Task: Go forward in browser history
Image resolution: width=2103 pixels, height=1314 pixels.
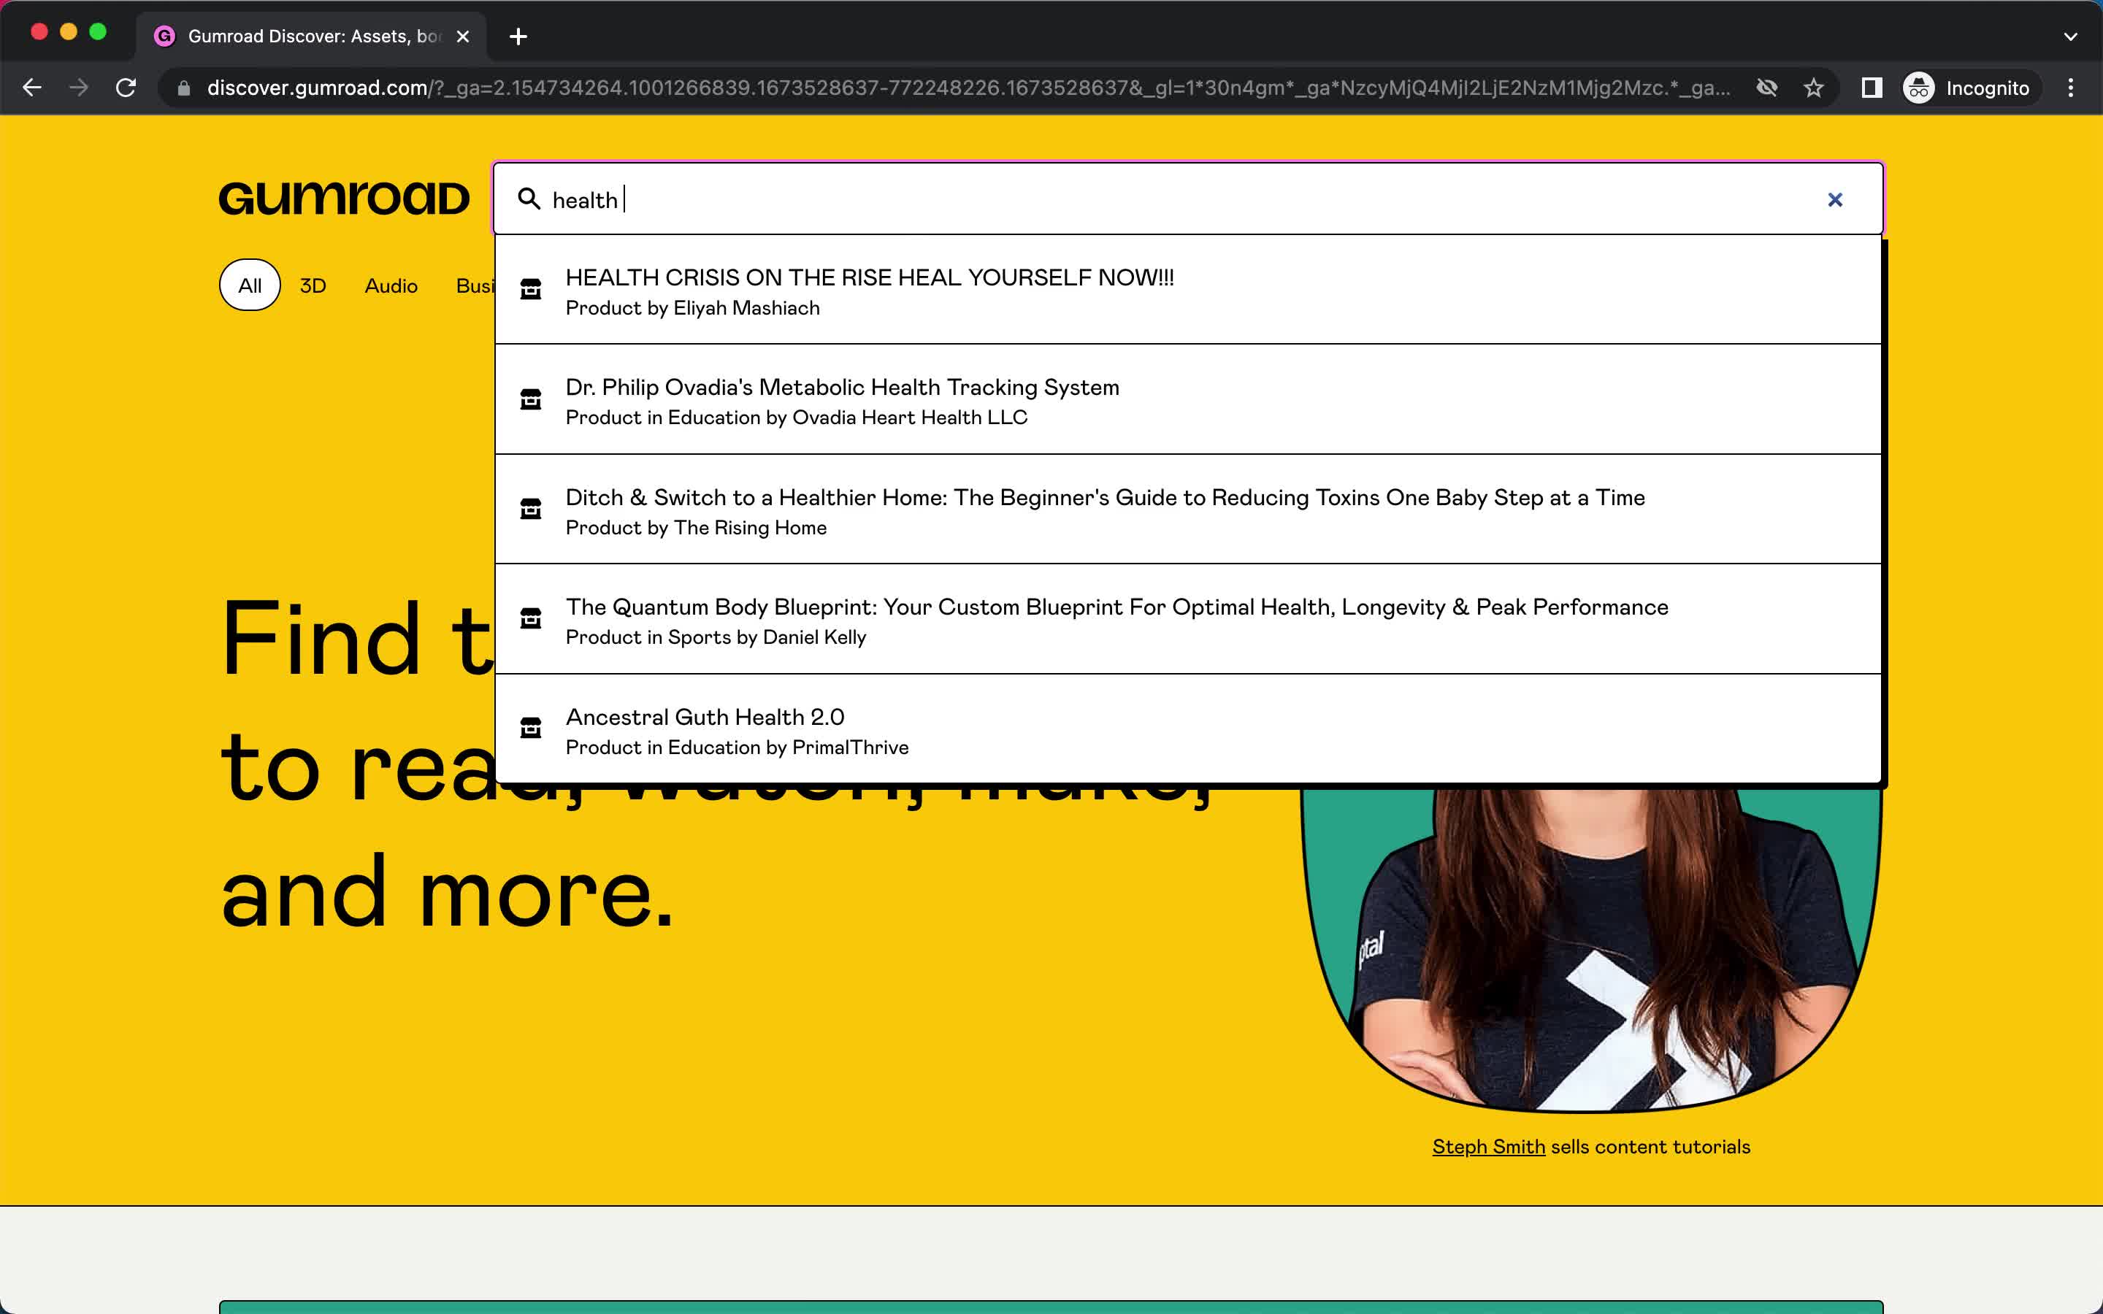Action: [79, 88]
